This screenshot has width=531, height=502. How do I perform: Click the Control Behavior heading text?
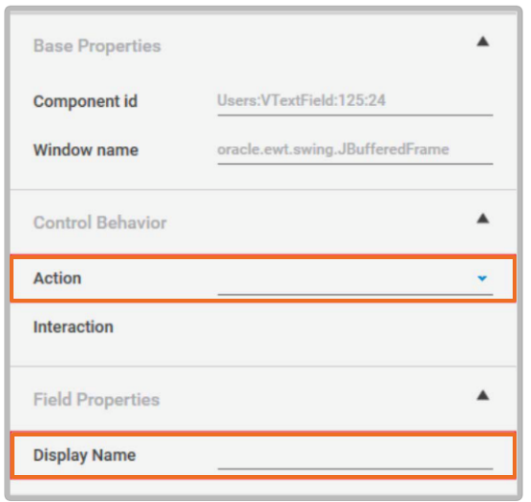click(100, 223)
